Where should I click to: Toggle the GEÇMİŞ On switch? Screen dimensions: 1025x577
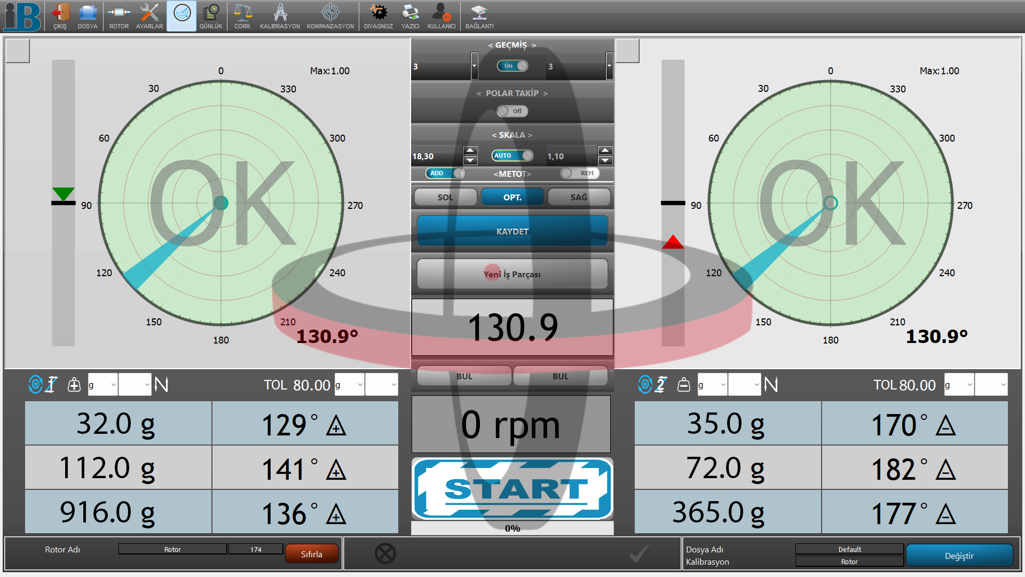coord(512,66)
